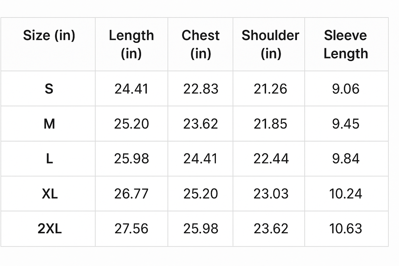
Task: Click the Size (in) column header
Action: click(49, 36)
